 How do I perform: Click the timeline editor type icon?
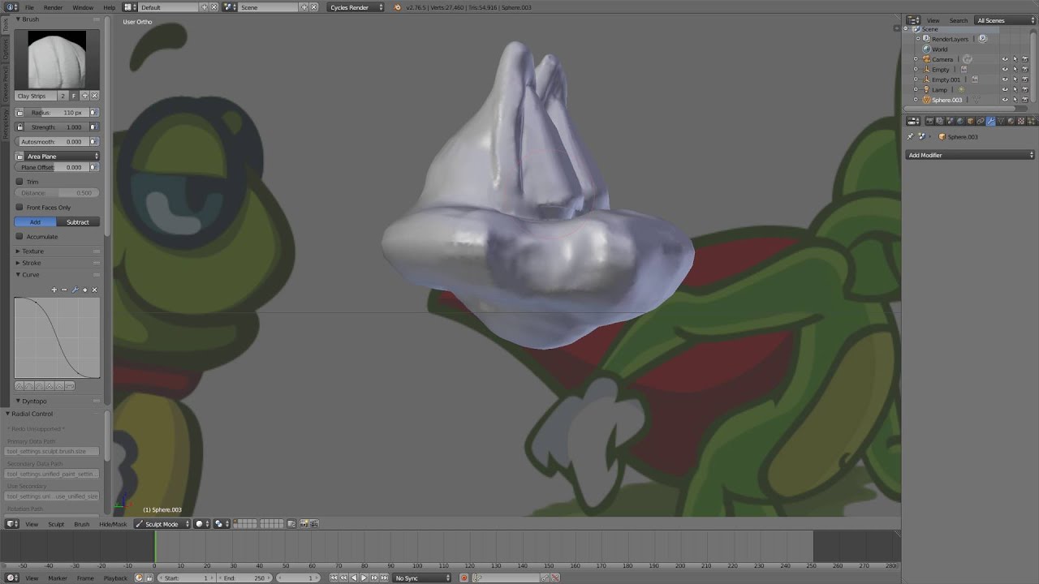pyautogui.click(x=11, y=578)
